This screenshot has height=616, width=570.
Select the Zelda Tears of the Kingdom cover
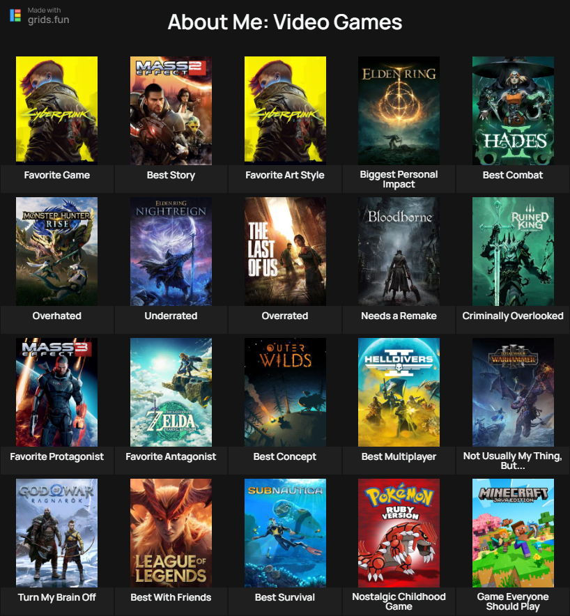tap(171, 392)
